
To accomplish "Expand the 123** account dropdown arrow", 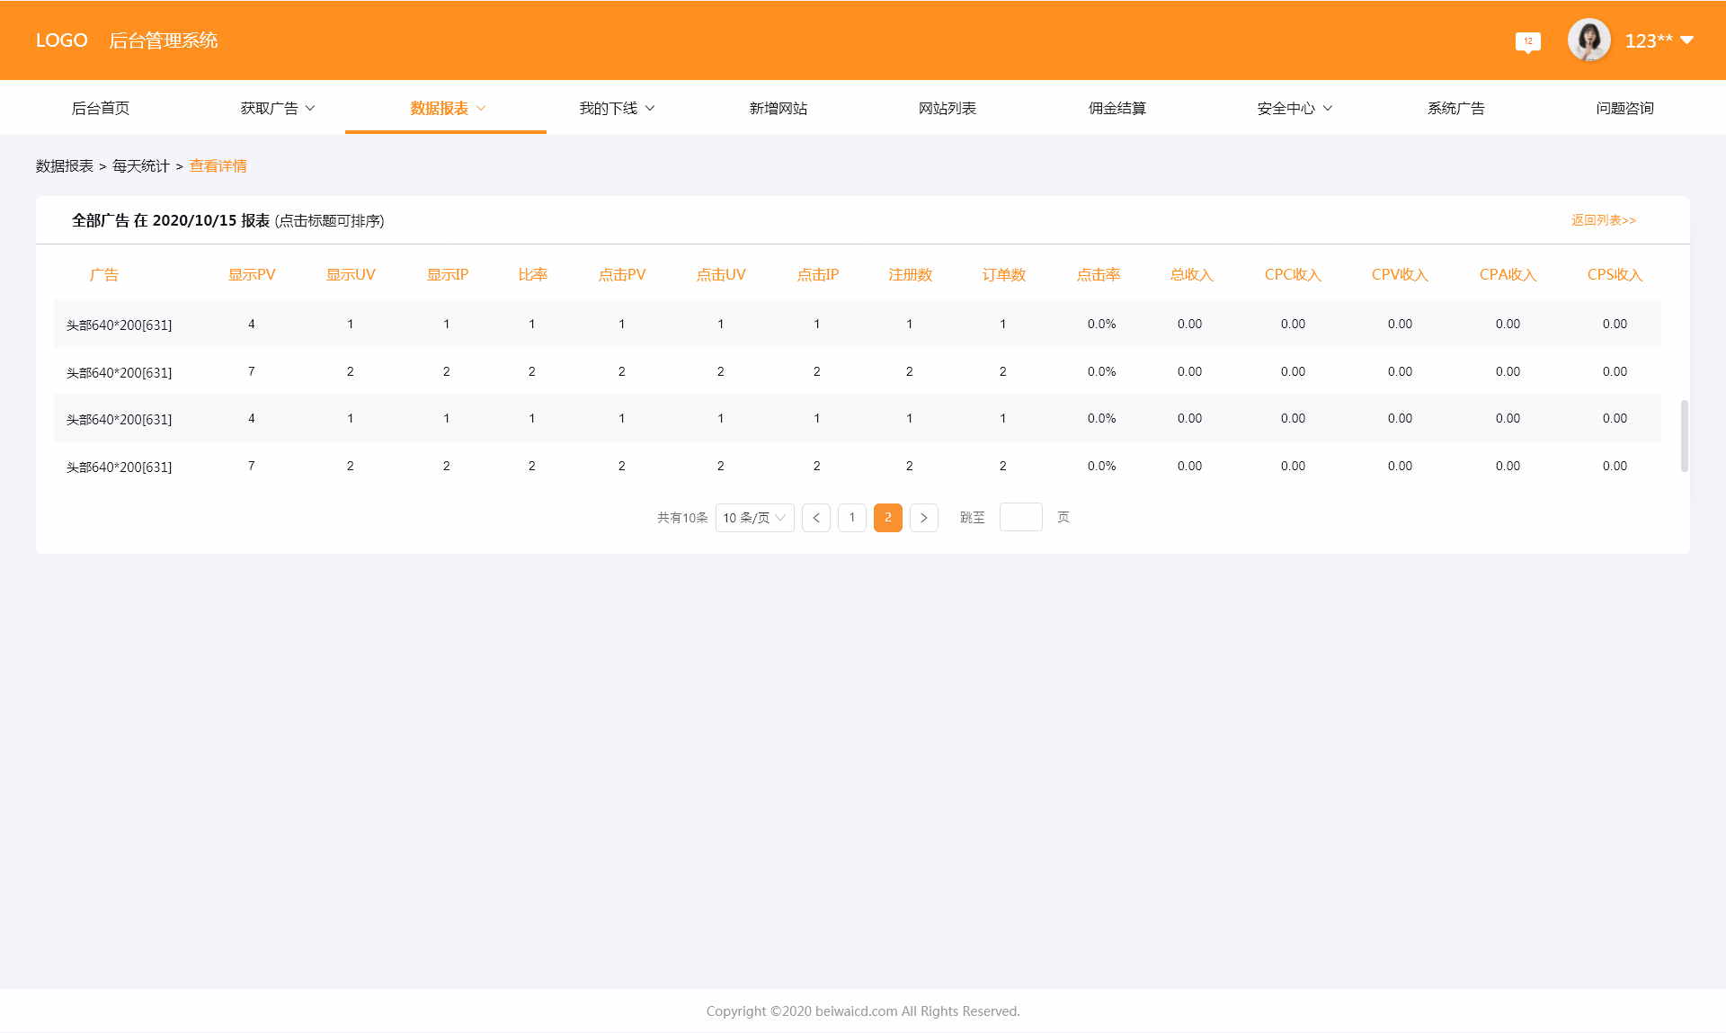I will coord(1687,40).
